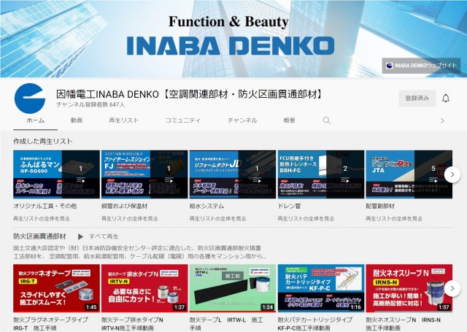Open playlist title ドレン管
Image resolution: width=467 pixels, height=332 pixels.
289,206
